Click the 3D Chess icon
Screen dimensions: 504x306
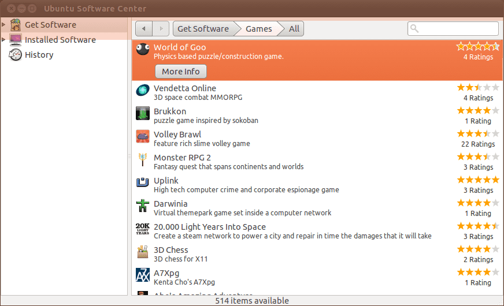tap(143, 252)
